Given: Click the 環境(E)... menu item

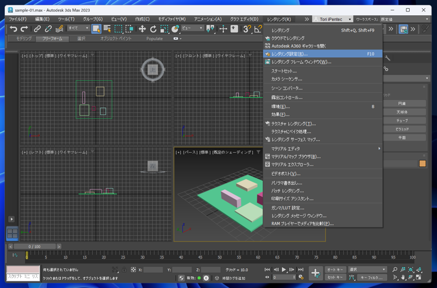Looking at the screenshot, I should tap(323, 106).
